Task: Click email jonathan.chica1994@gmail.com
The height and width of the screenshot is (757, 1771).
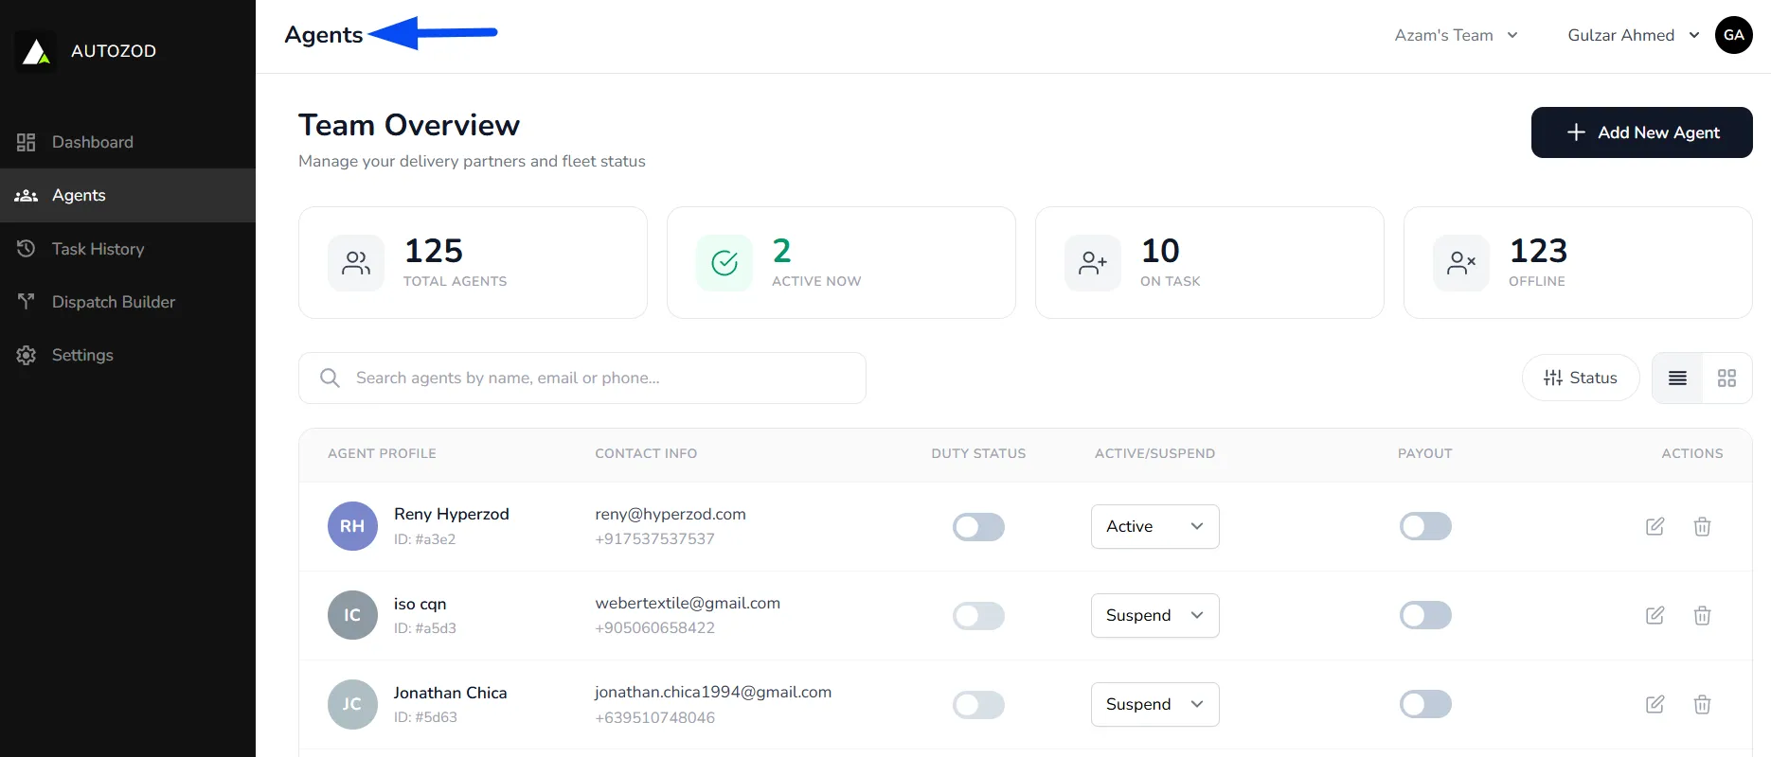Action: [713, 692]
